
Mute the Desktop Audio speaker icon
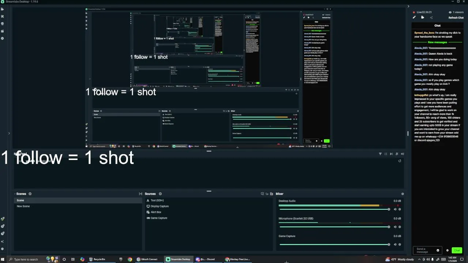click(395, 209)
